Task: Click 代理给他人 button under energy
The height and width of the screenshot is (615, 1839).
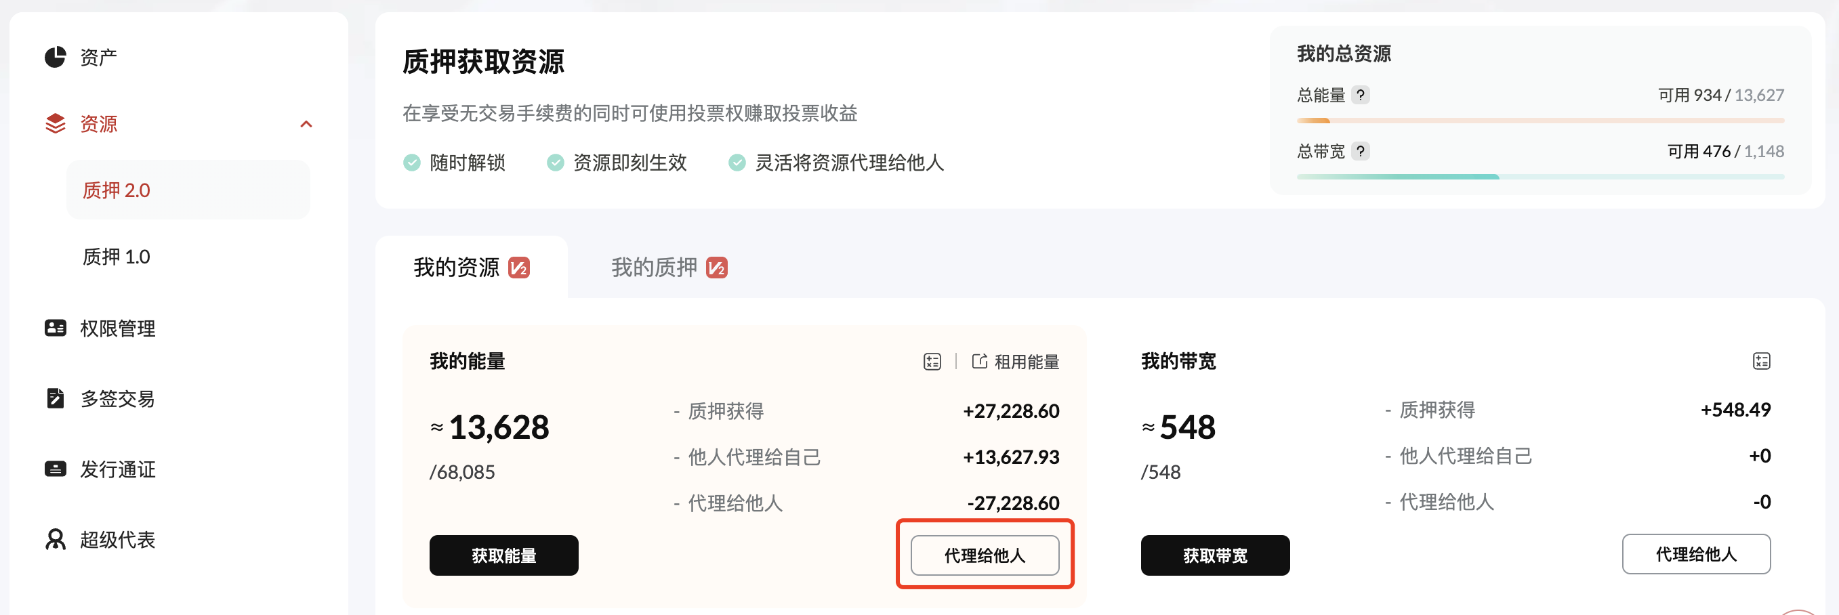Action: coord(985,555)
